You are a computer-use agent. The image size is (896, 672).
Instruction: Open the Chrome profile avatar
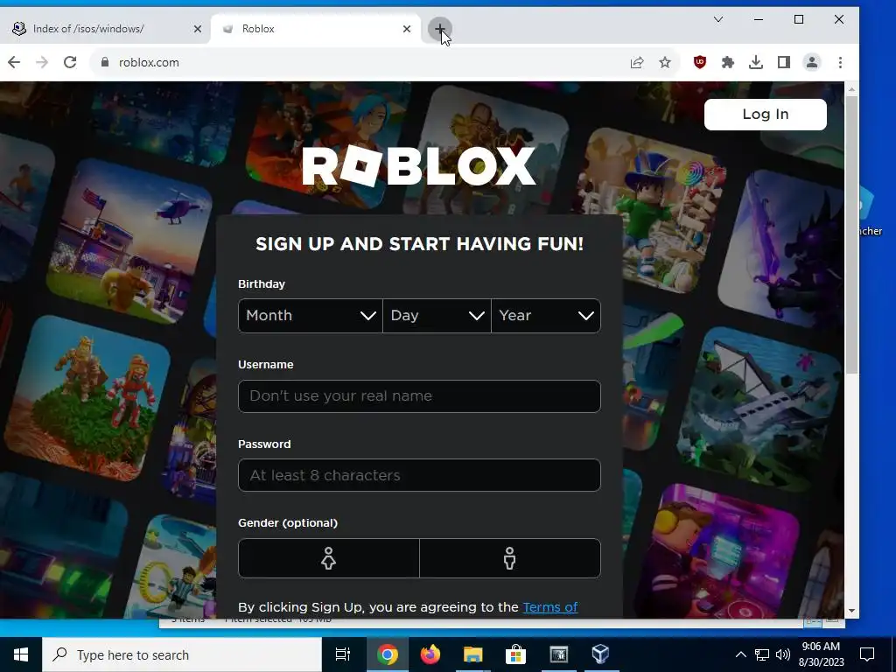click(x=811, y=62)
